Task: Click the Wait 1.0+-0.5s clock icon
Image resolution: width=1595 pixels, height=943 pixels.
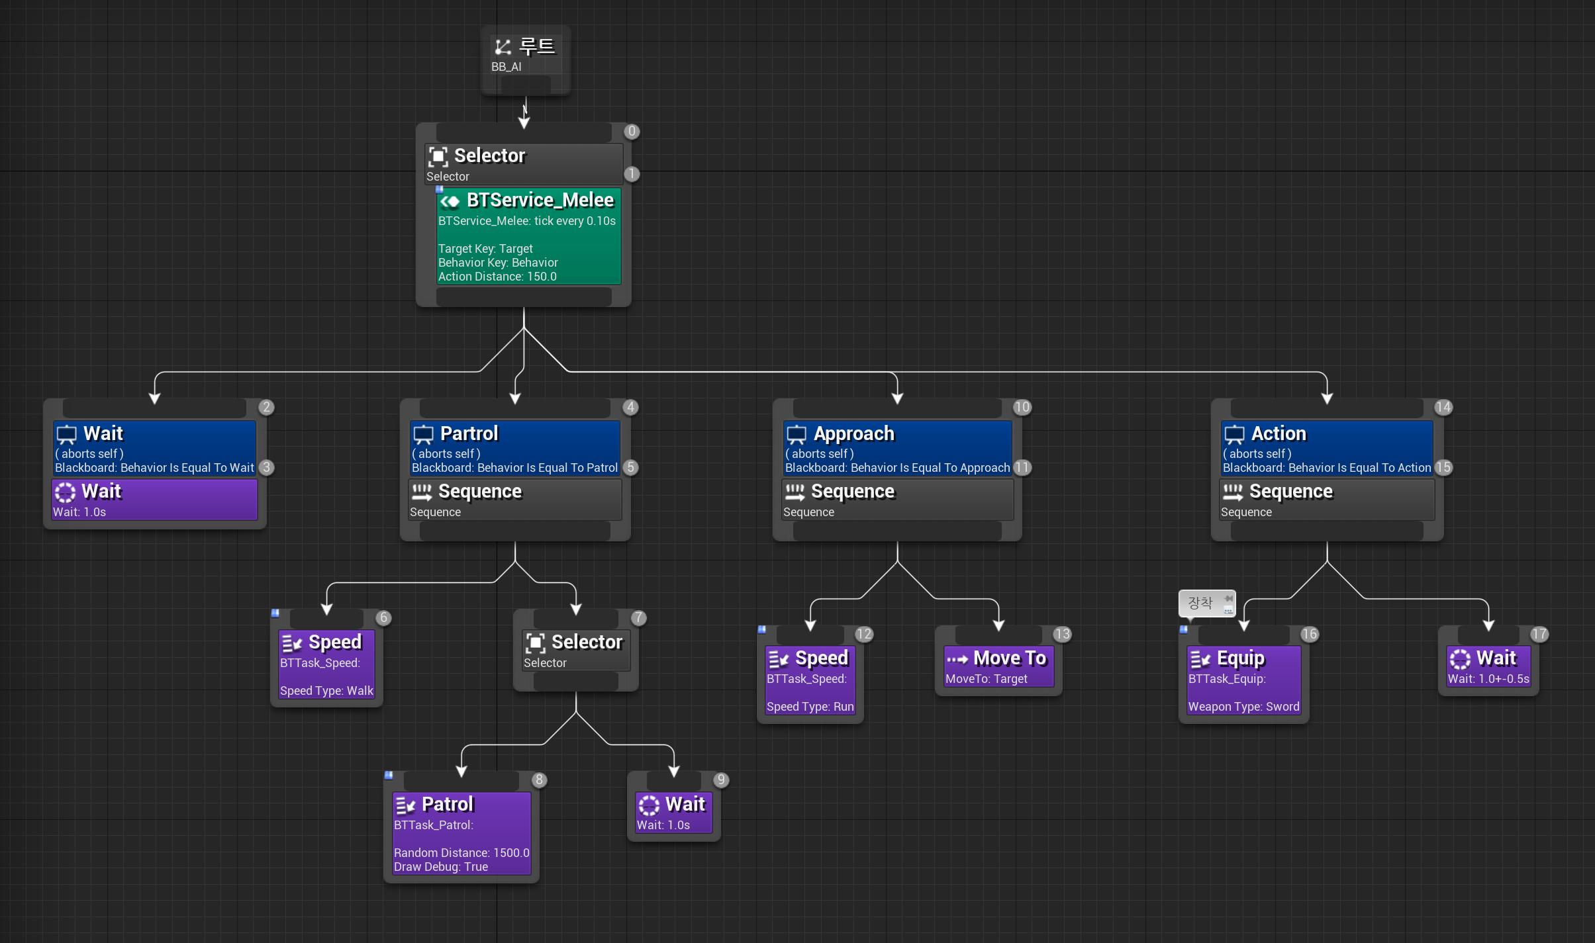Action: 1460,659
